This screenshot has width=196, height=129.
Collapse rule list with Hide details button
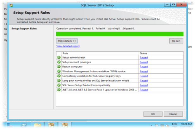[66, 41]
